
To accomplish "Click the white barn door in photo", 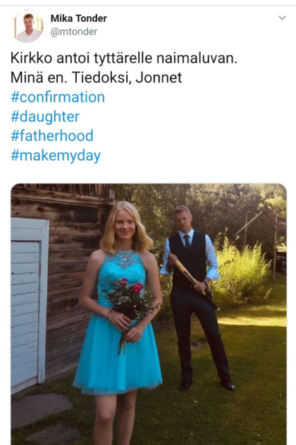I will 29,304.
